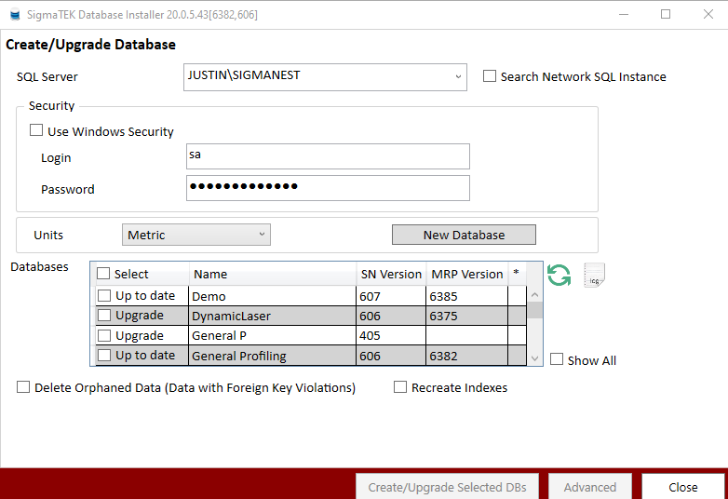Select the Demo database name cell

point(272,296)
